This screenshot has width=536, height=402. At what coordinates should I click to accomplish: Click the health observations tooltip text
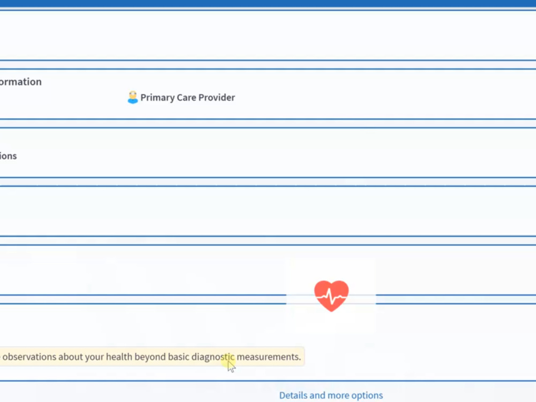(x=151, y=357)
